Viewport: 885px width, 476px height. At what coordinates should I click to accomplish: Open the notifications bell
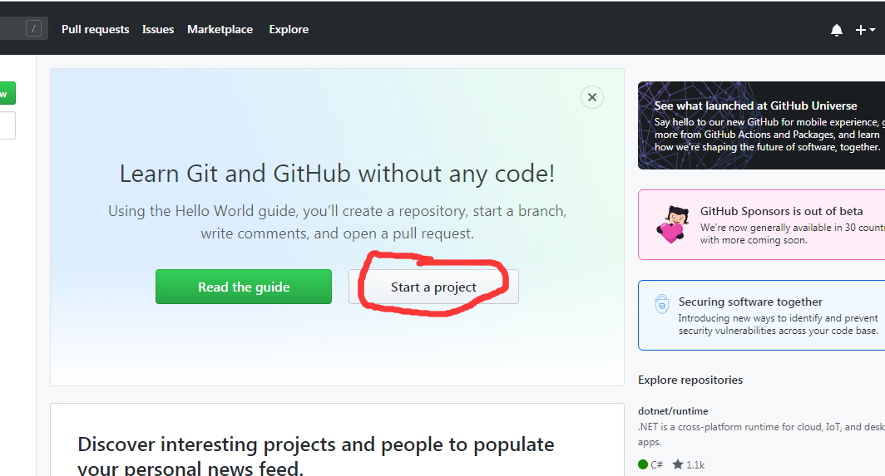(x=837, y=30)
